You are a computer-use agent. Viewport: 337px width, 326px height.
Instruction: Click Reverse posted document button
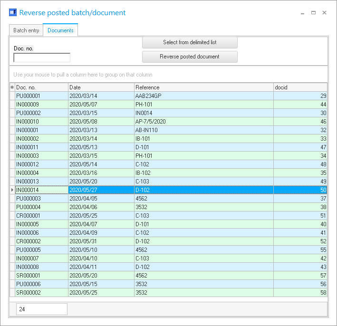coord(190,57)
